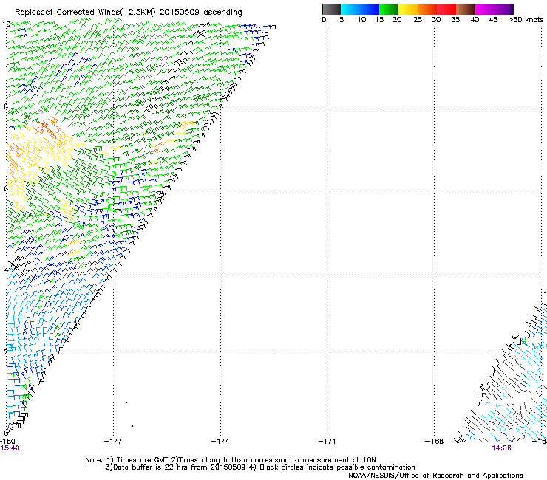547x480 pixels.
Task: Click the '-174' longitude axis label
Action: 220,442
